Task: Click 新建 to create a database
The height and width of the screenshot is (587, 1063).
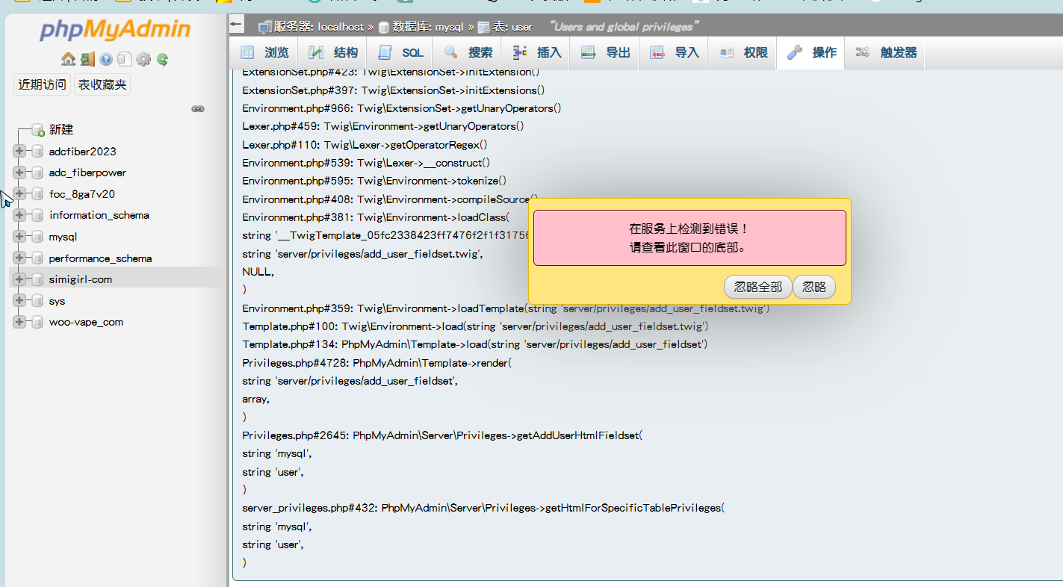Action: pyautogui.click(x=61, y=130)
